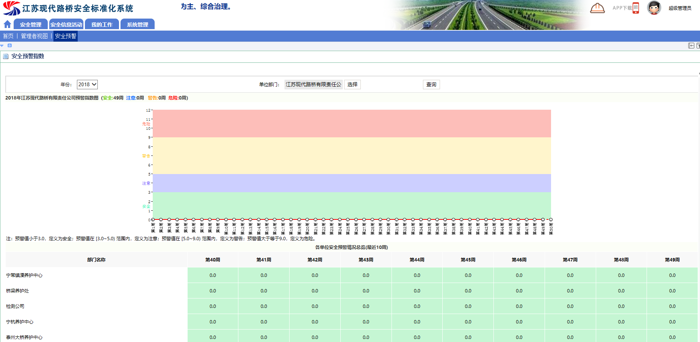Click the administrator avatar picture
700x342 pixels.
point(654,8)
